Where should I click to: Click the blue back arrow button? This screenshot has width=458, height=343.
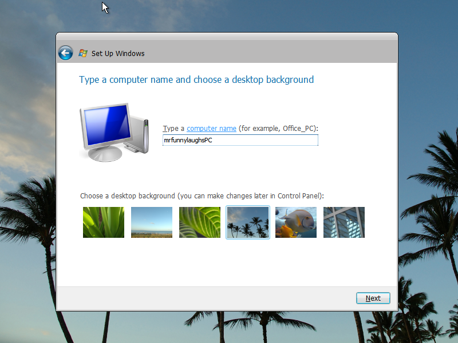[x=65, y=53]
